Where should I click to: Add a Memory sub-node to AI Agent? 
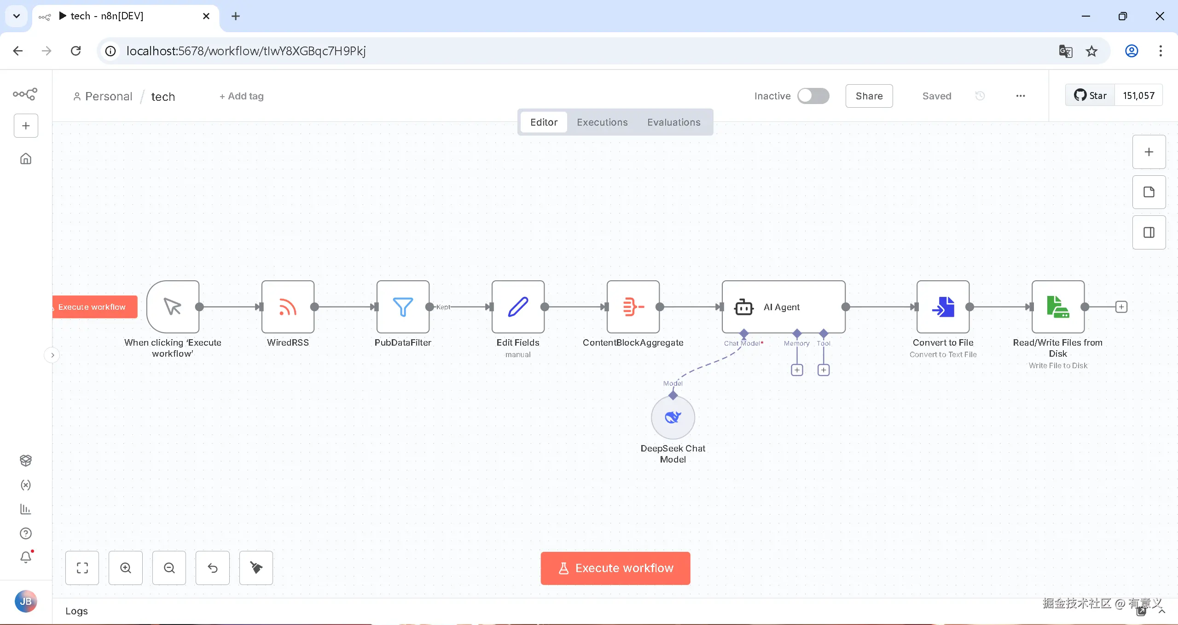796,370
